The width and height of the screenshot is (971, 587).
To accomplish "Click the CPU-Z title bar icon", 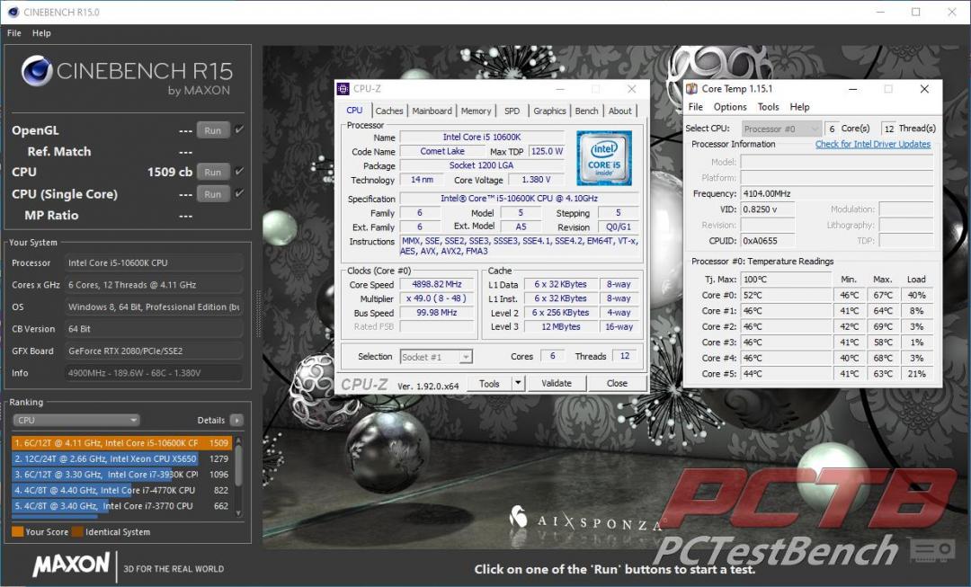I will coord(343,89).
